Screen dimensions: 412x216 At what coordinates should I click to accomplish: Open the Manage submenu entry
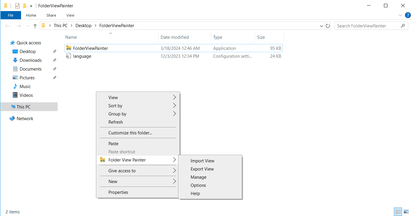click(198, 177)
